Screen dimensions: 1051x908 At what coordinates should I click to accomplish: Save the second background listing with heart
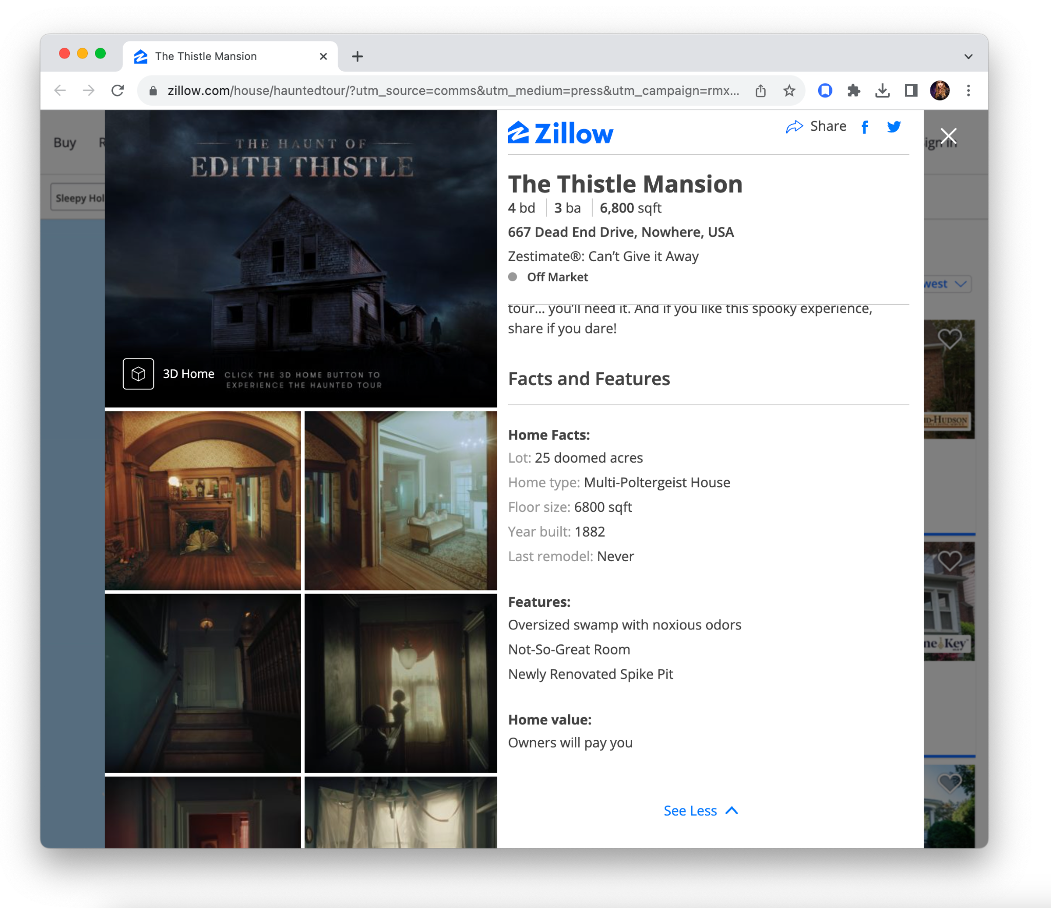pos(949,561)
